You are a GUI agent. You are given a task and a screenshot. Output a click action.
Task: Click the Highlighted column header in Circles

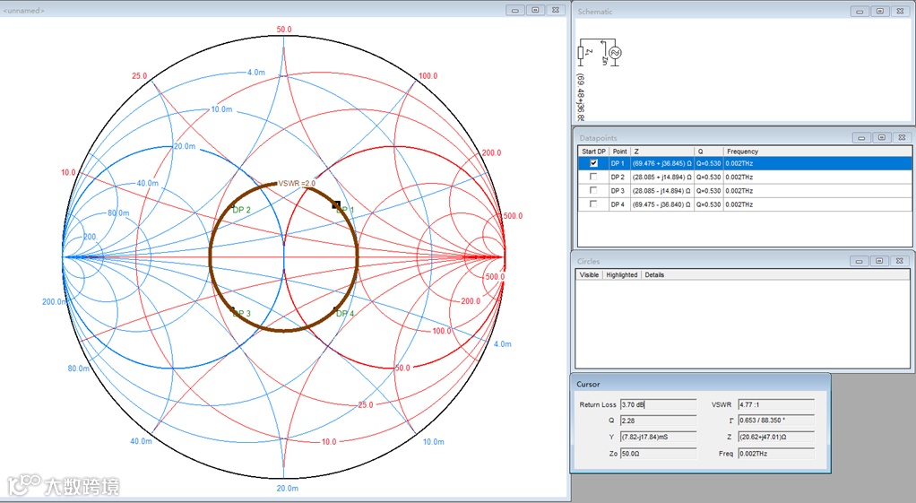pos(621,274)
